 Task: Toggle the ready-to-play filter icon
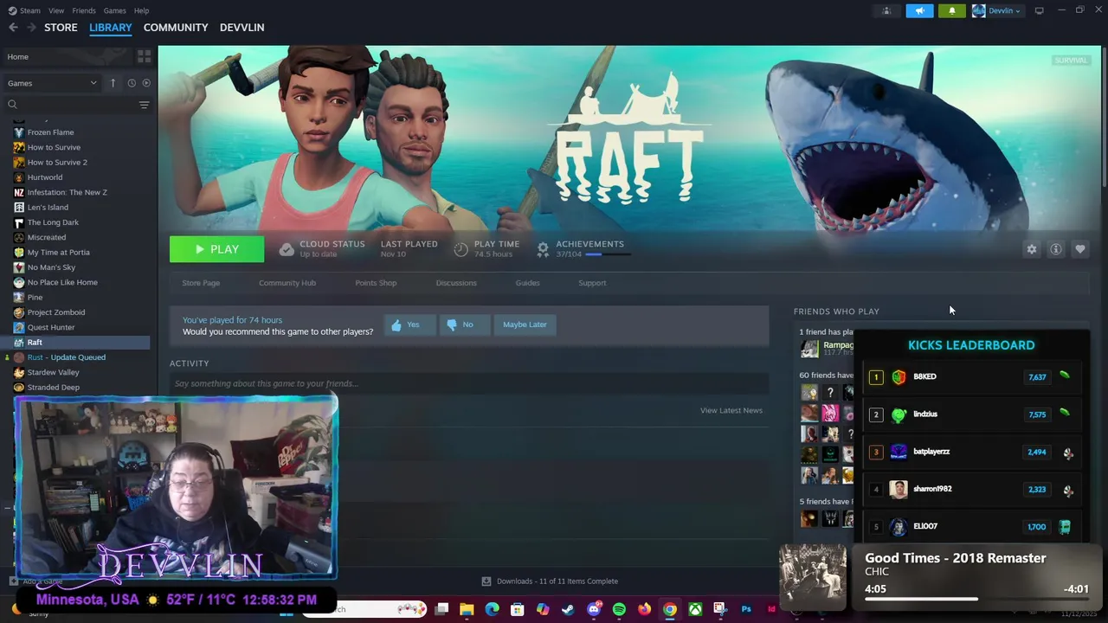pyautogui.click(x=145, y=83)
